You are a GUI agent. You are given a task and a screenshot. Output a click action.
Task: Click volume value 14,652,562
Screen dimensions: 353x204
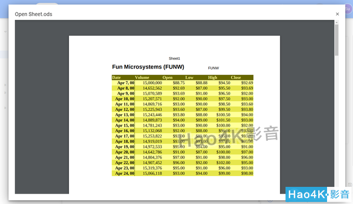click(152, 88)
